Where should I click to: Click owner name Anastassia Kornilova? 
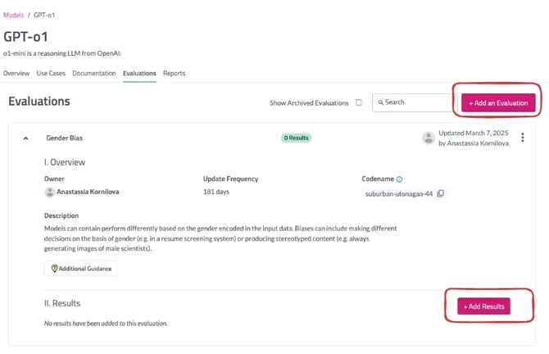point(88,192)
